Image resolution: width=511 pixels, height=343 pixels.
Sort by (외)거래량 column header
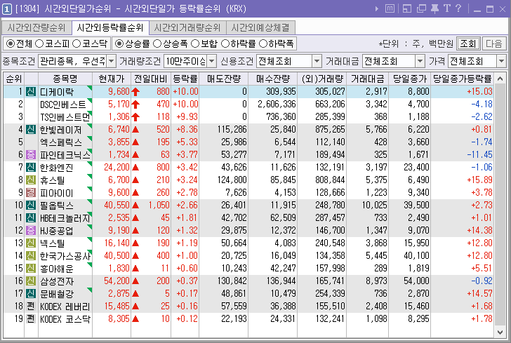(321, 79)
